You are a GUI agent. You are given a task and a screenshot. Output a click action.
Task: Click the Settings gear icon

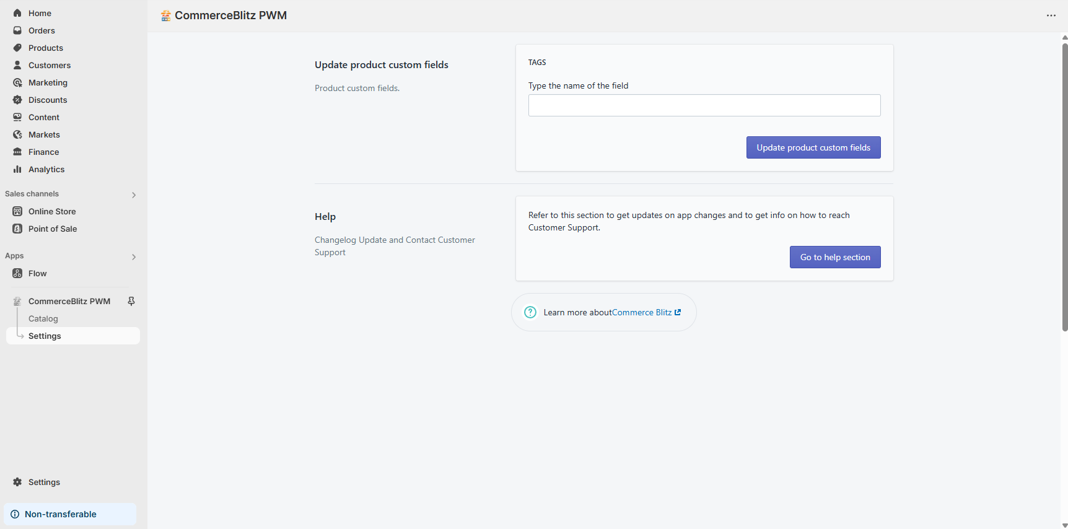point(17,482)
